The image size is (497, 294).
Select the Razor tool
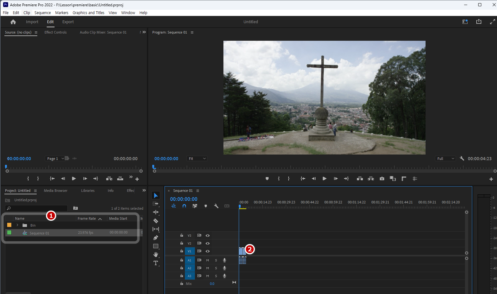(156, 221)
